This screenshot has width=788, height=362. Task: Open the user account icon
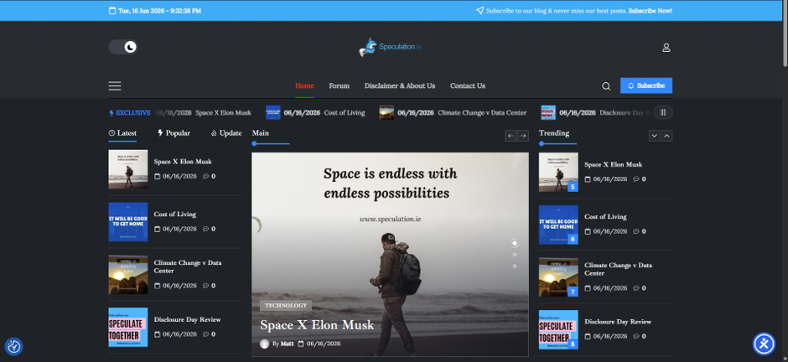pos(666,48)
